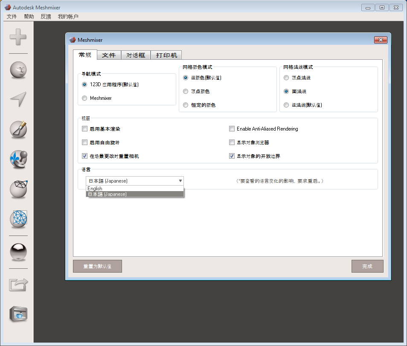Check 显示对象浏览器 option

click(232, 142)
